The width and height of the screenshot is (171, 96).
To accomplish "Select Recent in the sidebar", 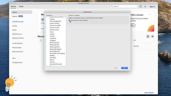I will 21,12.
